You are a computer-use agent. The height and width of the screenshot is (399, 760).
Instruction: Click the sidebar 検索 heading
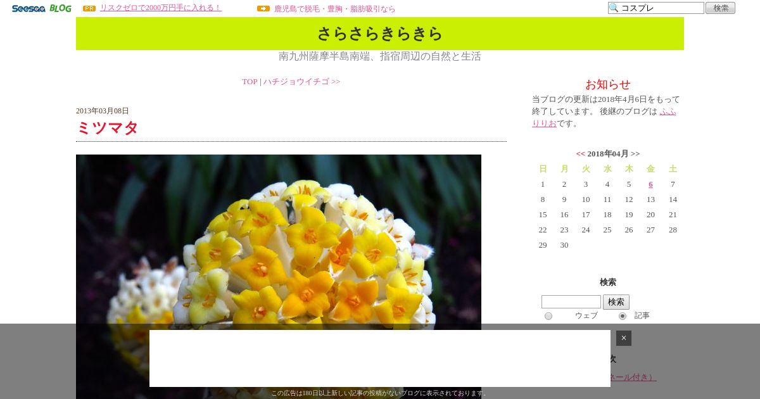tap(608, 282)
